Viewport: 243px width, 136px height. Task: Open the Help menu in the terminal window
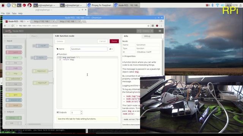[20, 14]
